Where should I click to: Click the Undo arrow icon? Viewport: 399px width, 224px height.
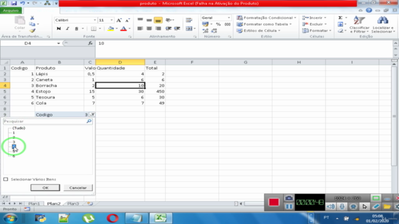[x=22, y=3]
